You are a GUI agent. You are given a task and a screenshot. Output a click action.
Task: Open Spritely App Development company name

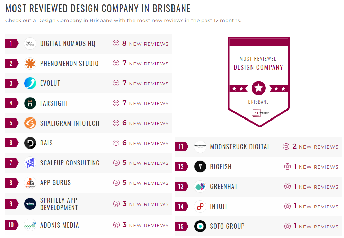[59, 204]
